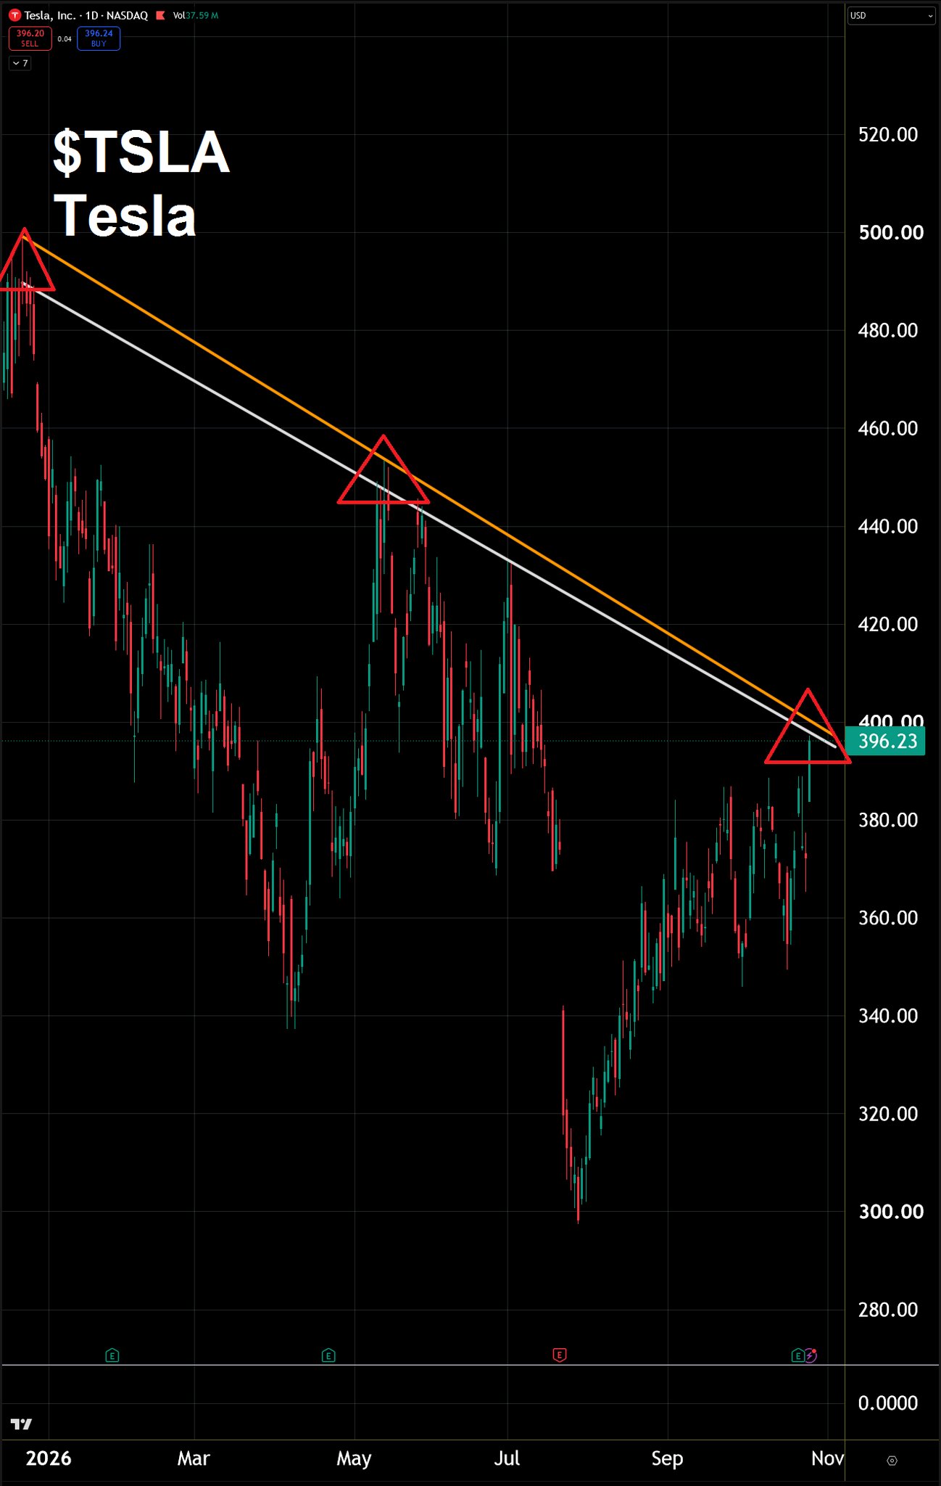The width and height of the screenshot is (941, 1486).
Task: Click the 2026 label on the time axis
Action: [x=49, y=1459]
